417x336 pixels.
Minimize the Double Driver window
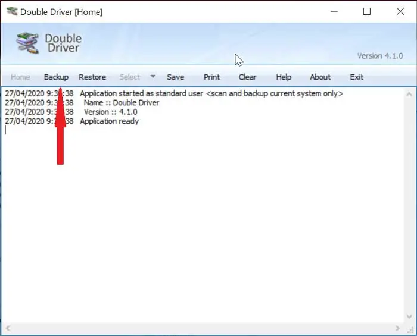334,11
